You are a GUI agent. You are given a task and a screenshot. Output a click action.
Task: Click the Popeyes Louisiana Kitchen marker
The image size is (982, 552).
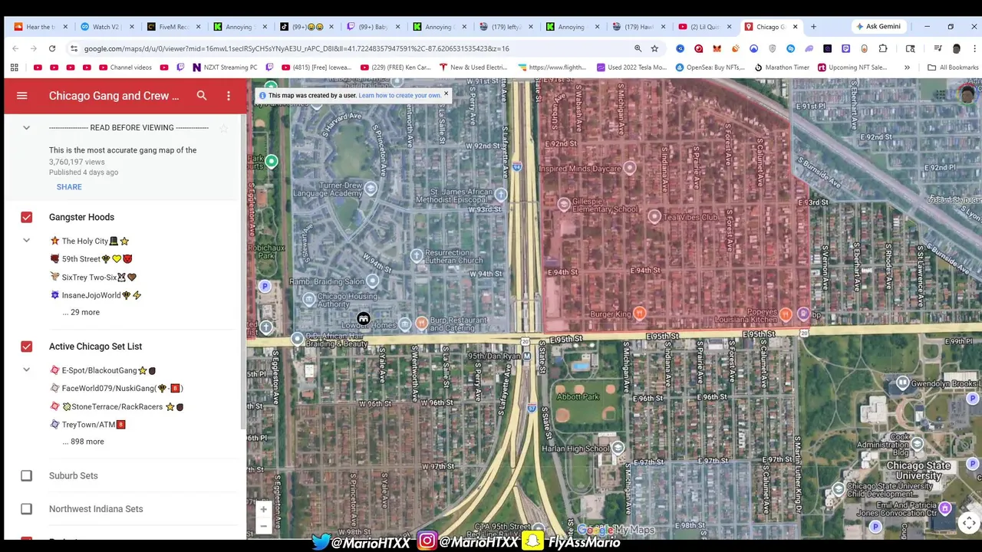click(x=785, y=314)
